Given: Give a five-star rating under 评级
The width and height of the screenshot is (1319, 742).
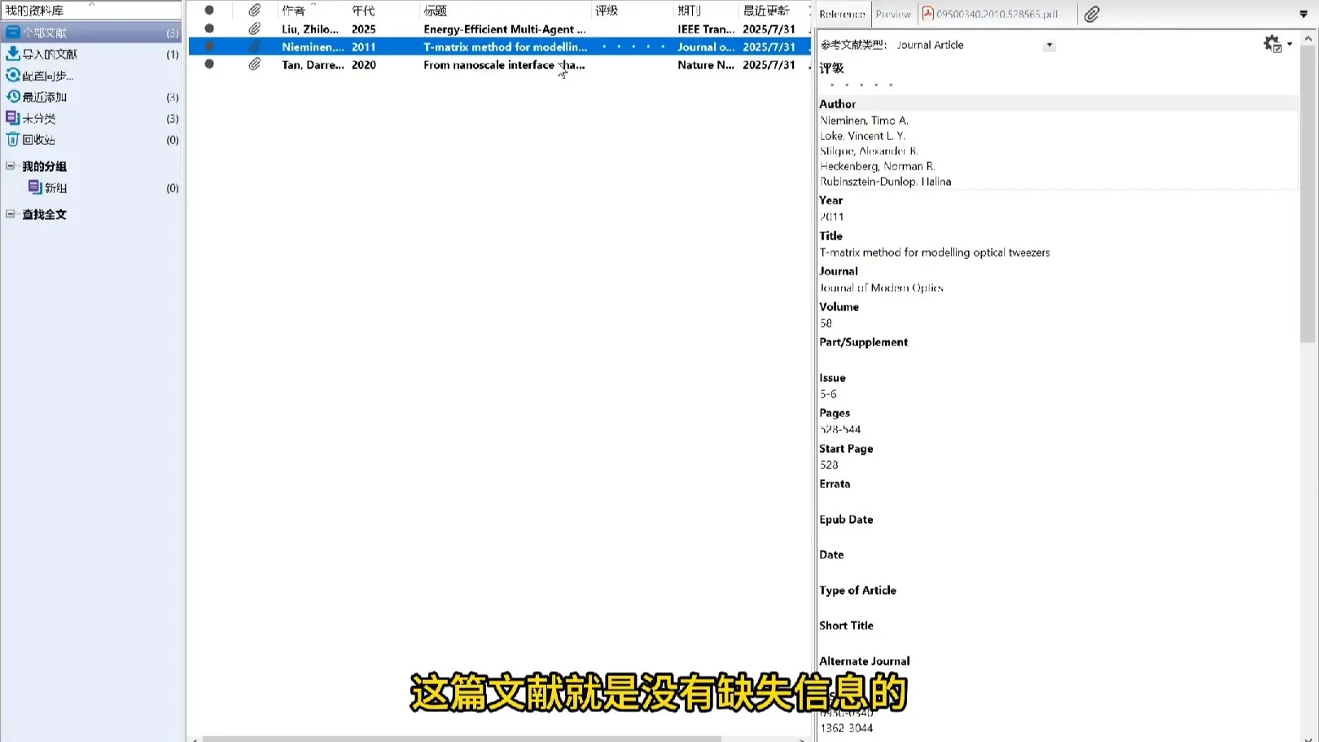Looking at the screenshot, I should [892, 84].
